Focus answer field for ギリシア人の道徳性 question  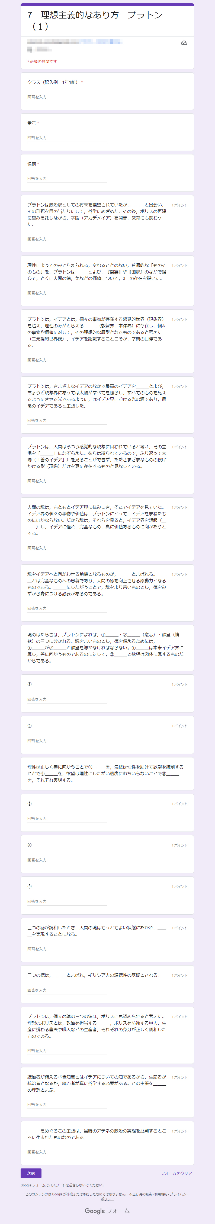tap(67, 990)
